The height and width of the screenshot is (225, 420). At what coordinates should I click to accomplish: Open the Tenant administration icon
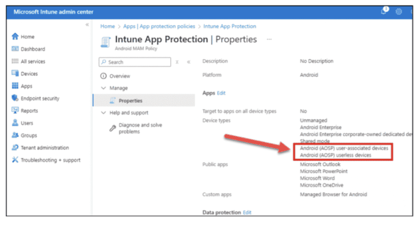pyautogui.click(x=15, y=148)
